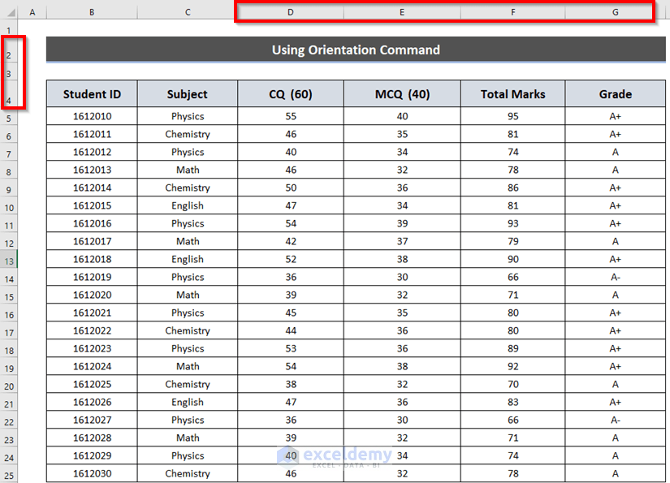Click Total Marks 89 cell
The image size is (670, 483).
coord(512,348)
